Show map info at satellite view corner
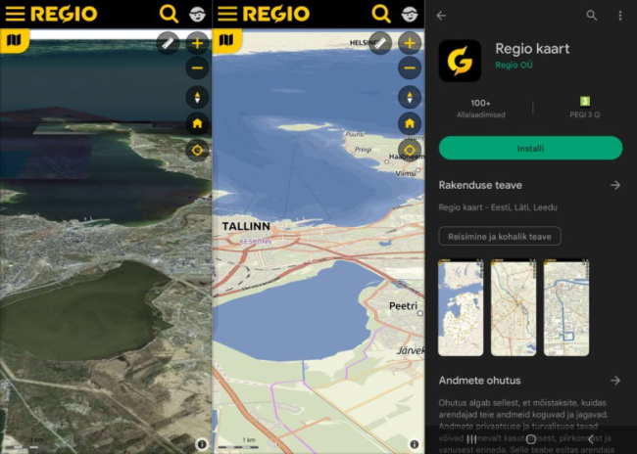This screenshot has width=637, height=454. 202,444
